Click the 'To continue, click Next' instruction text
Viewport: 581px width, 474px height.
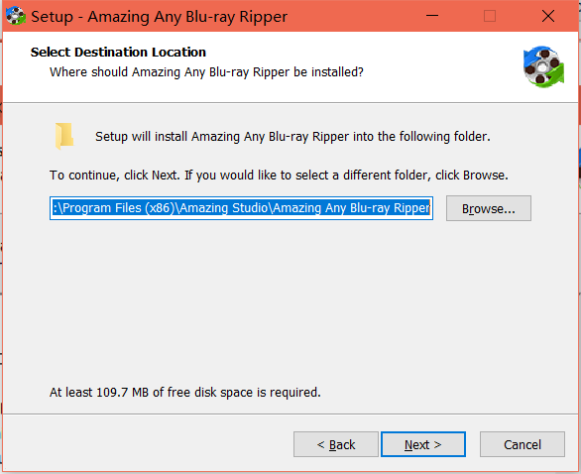pos(279,175)
